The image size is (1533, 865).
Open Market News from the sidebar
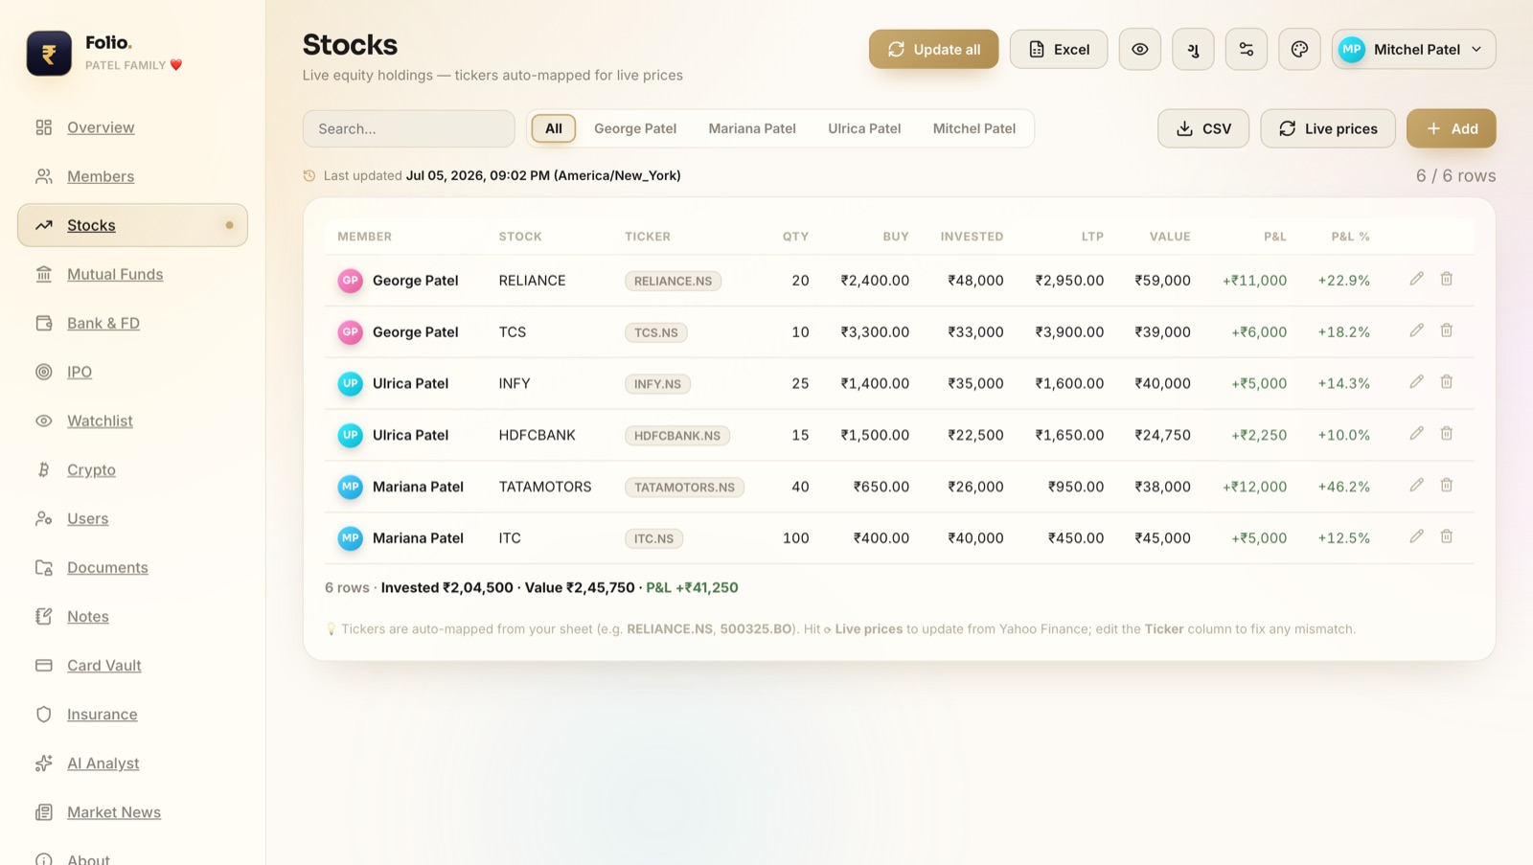click(132, 812)
